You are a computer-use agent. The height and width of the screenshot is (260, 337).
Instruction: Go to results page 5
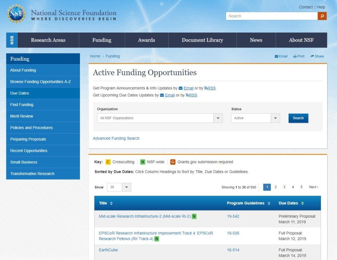[301, 187]
